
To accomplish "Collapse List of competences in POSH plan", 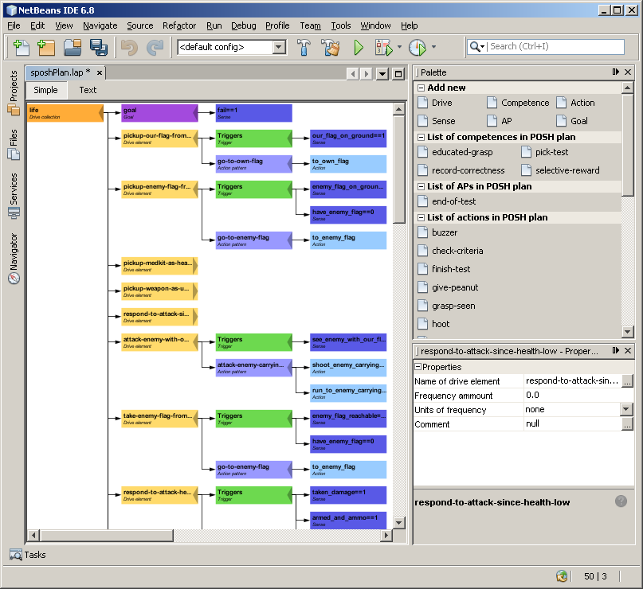I will [x=421, y=137].
